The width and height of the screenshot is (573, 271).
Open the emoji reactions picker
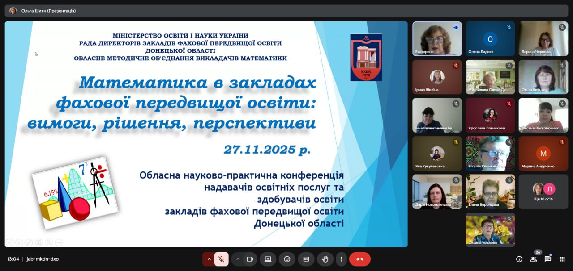(x=287, y=259)
